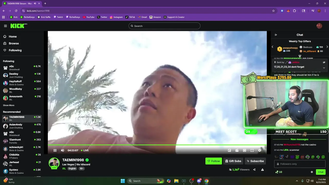Open MetaMask fox extension
The width and height of the screenshot is (329, 185).
coord(288,11)
